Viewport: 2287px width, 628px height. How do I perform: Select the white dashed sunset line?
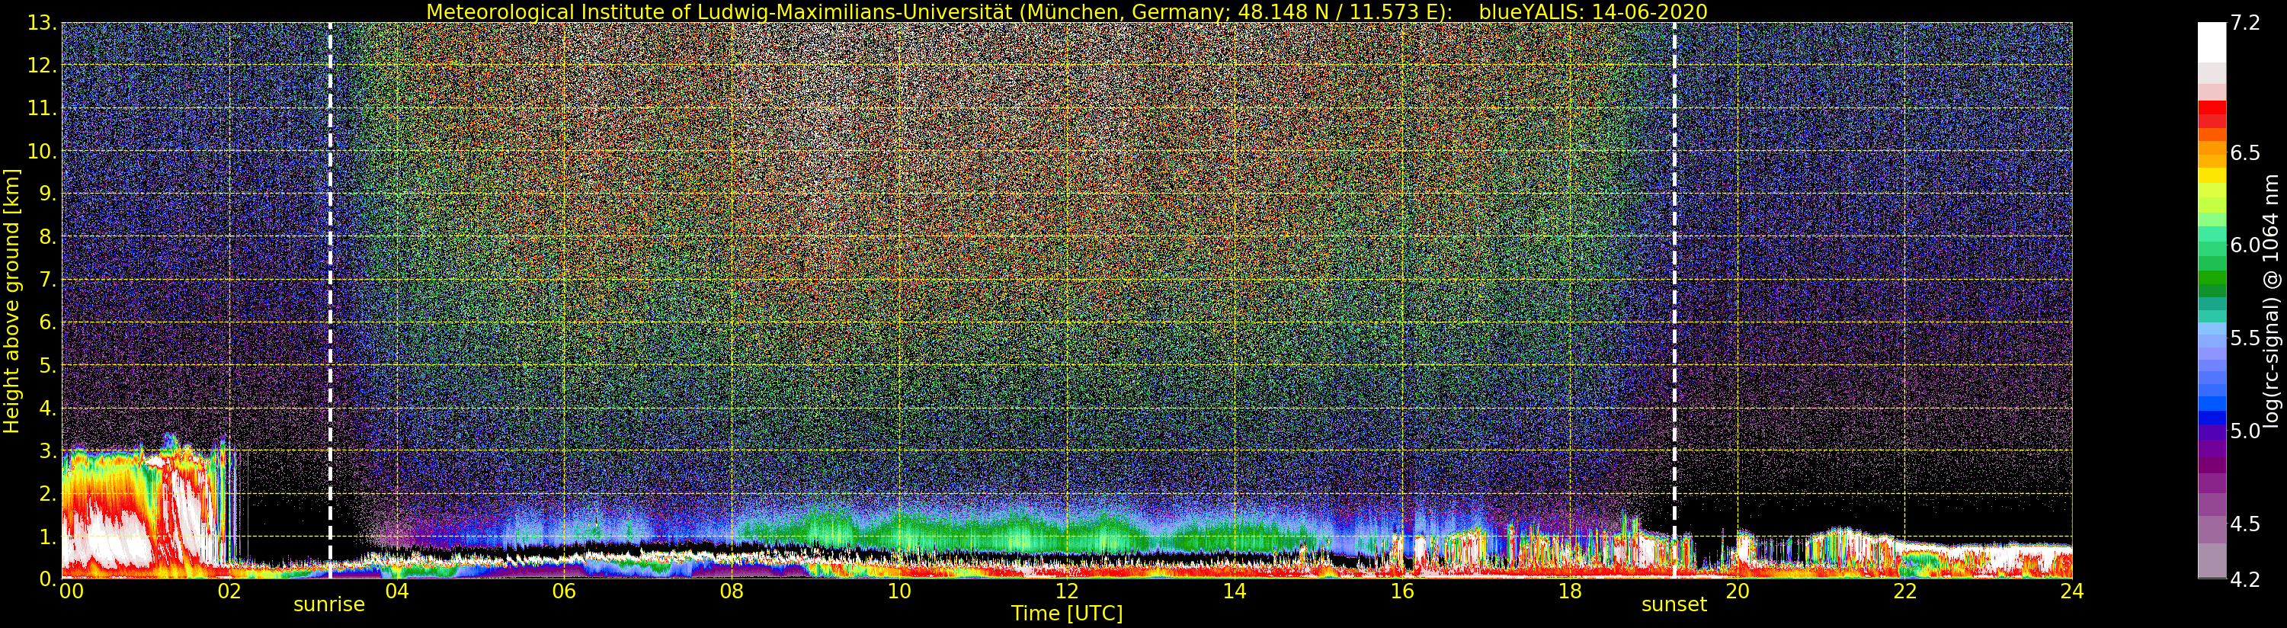click(x=1674, y=267)
